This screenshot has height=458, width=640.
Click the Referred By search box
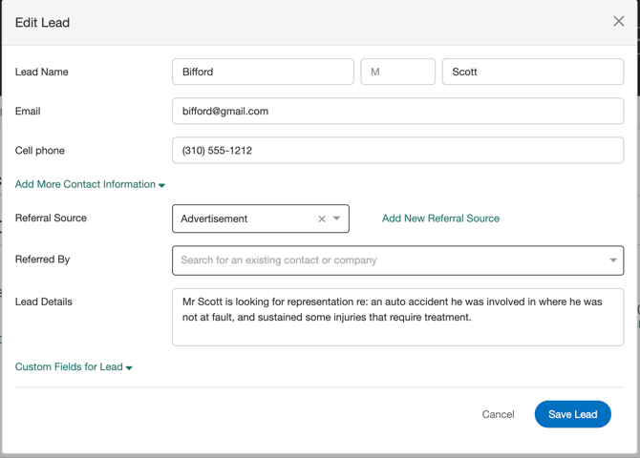(387, 260)
